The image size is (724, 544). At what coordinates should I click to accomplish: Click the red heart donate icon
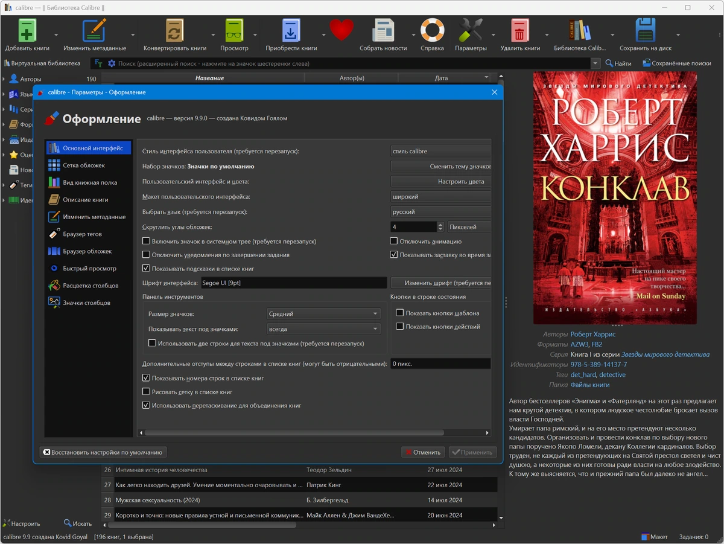[341, 30]
